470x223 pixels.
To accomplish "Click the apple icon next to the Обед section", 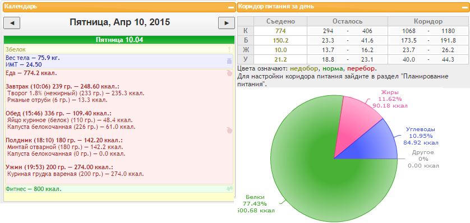I will pos(229,130).
